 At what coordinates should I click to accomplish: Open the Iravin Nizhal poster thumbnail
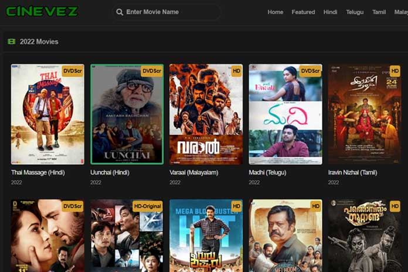[365, 114]
